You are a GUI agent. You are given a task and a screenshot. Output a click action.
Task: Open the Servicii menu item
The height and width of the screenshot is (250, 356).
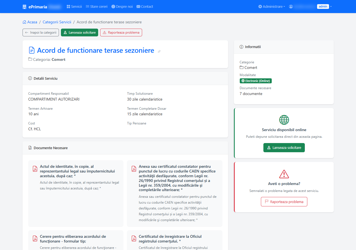point(74,6)
